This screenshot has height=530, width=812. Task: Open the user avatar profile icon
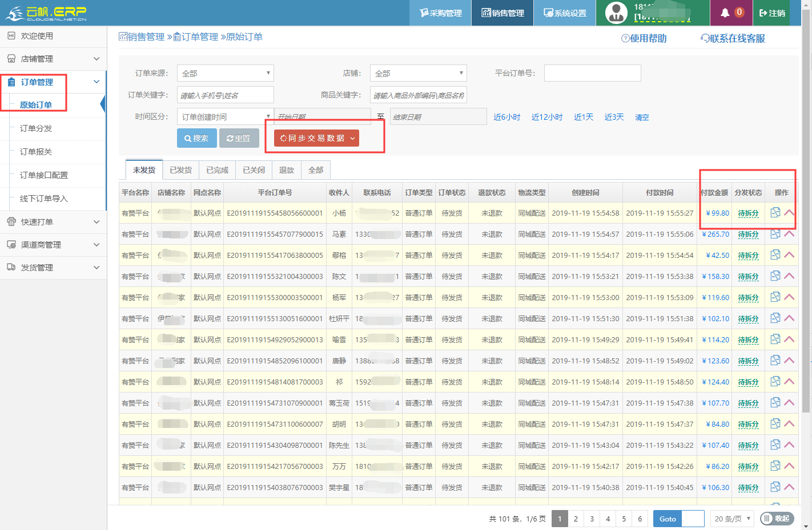[616, 13]
